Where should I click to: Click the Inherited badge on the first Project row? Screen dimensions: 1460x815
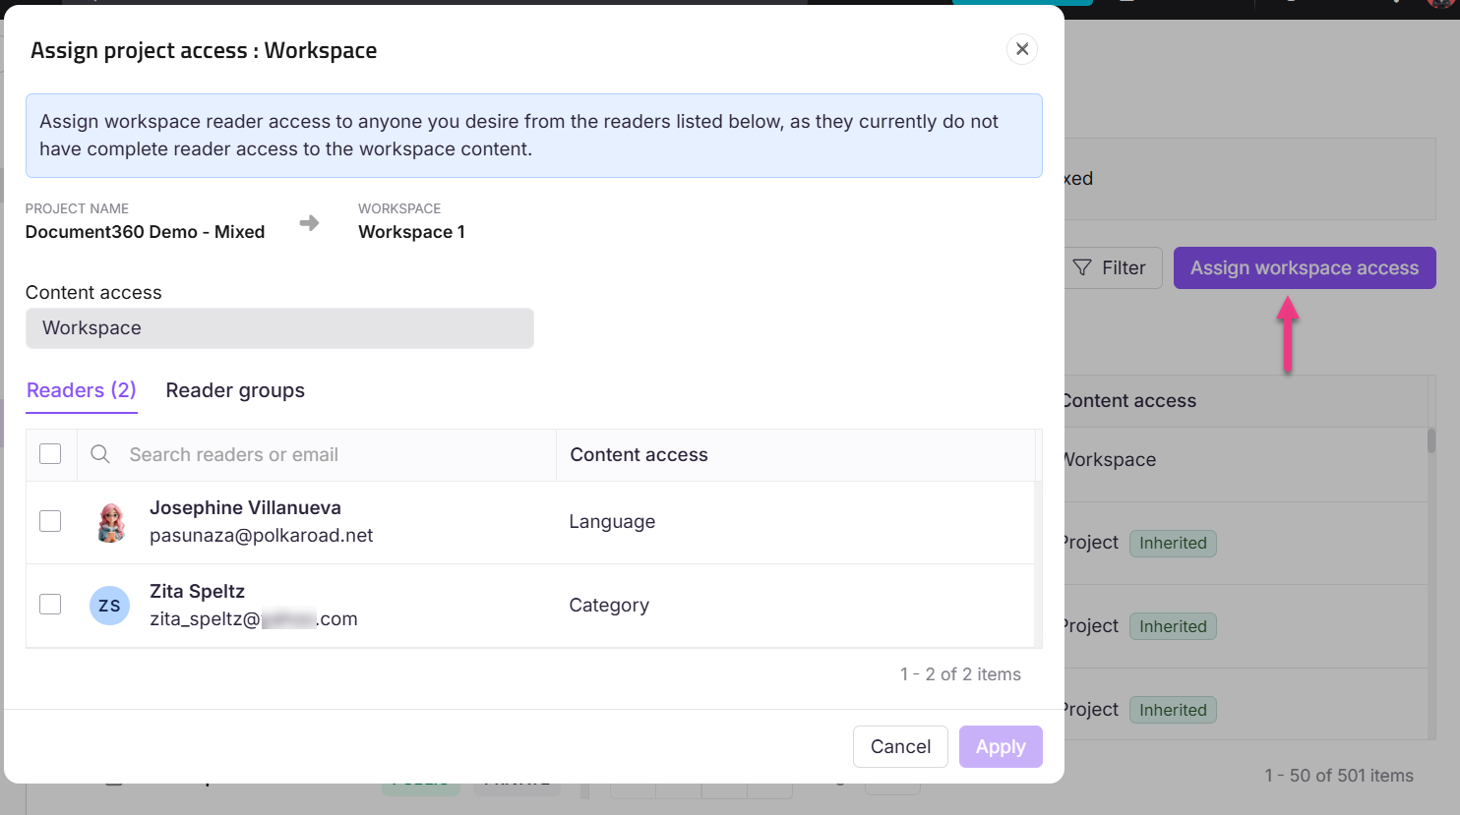[1173, 543]
